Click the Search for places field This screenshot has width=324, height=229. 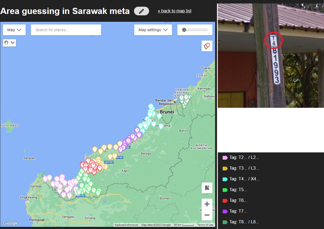click(x=66, y=30)
